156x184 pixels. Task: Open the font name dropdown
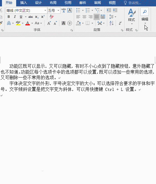(x=45, y=10)
